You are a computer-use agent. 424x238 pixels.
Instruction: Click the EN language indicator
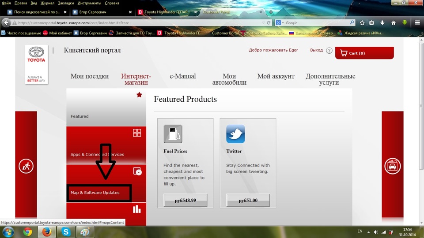point(360,231)
